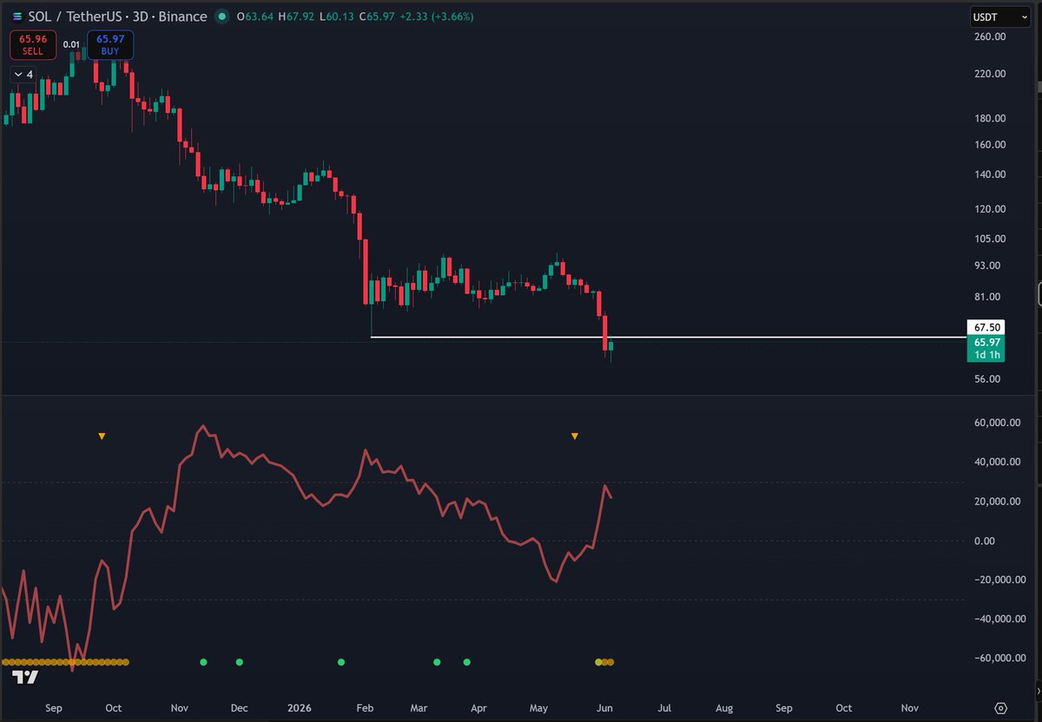Click the −60,000.00 indicator scale label
This screenshot has width=1042, height=722.
pos(1001,659)
